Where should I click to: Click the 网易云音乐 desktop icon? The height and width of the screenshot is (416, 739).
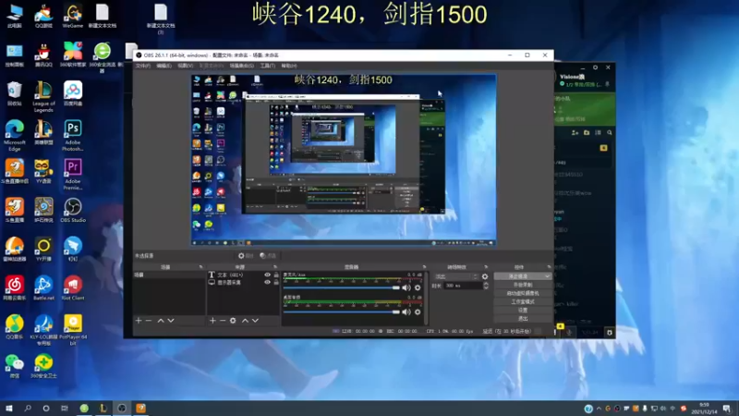pyautogui.click(x=15, y=288)
